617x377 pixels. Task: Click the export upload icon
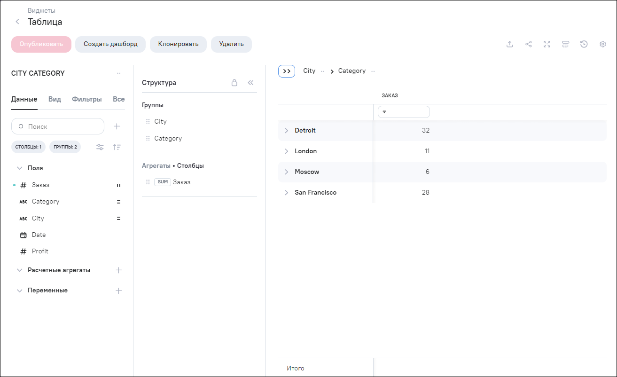[x=510, y=44]
